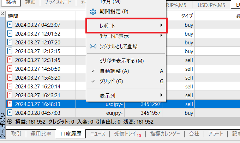
Task: Open the 指標カレンダー tab
Action: [165, 134]
